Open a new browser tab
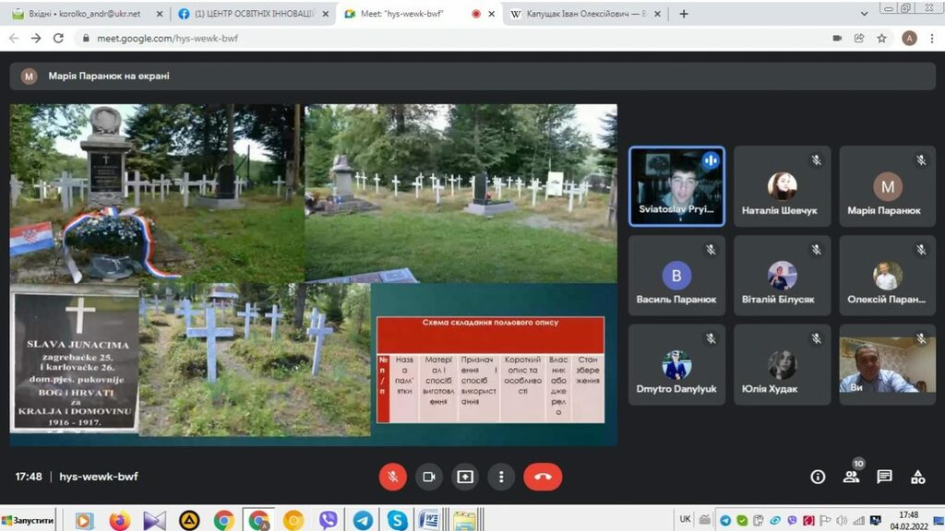945x531 pixels. [684, 14]
